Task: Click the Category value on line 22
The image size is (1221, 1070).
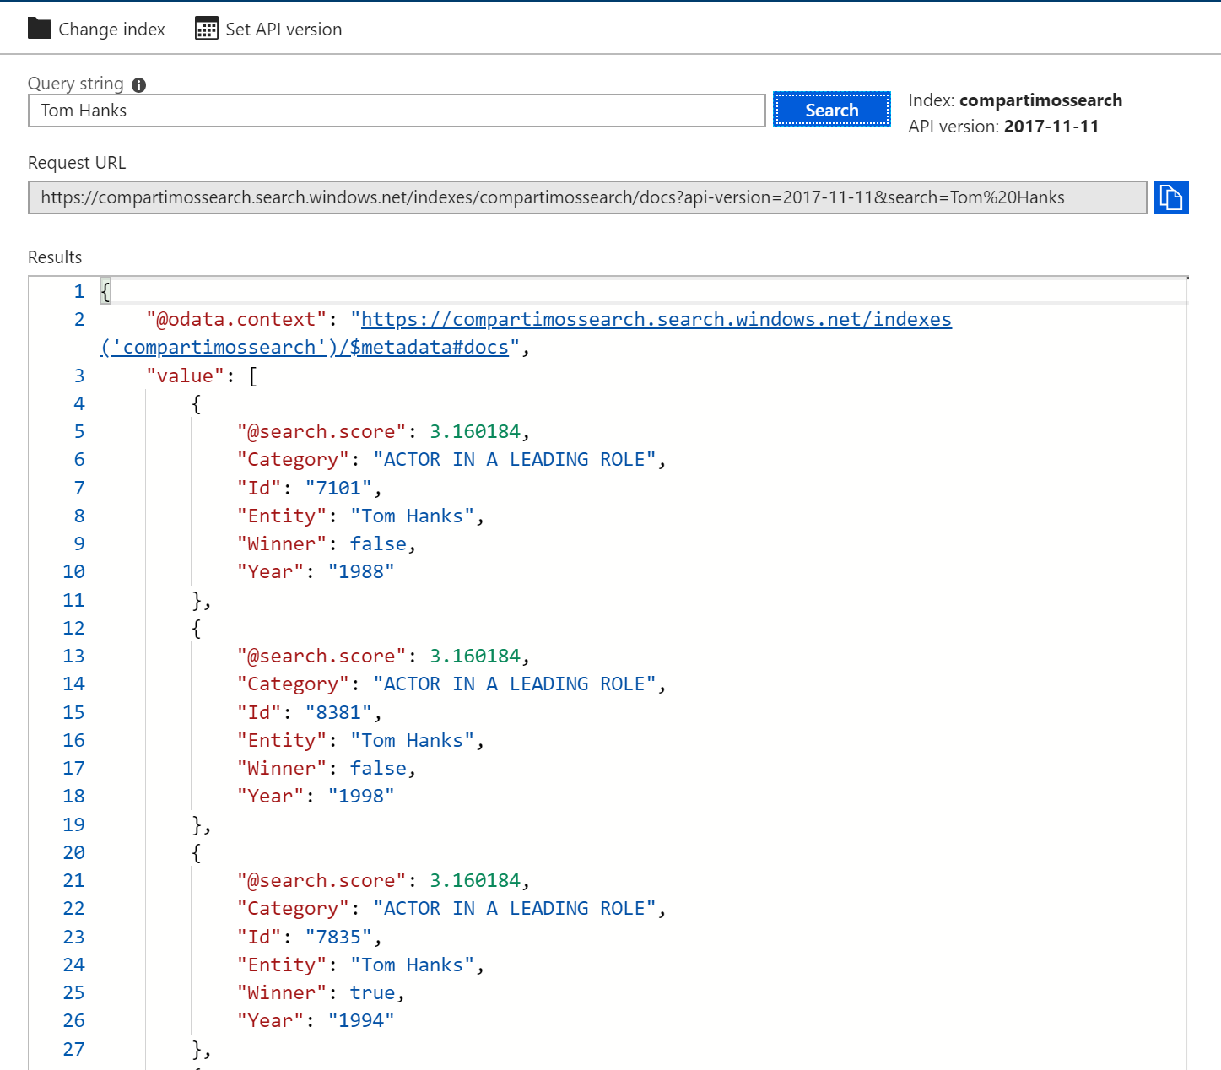Action: tap(515, 908)
